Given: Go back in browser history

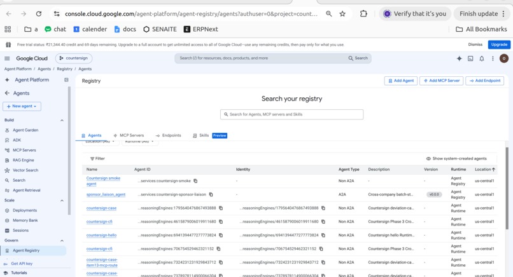Looking at the screenshot, I should pyautogui.click(x=9, y=14).
